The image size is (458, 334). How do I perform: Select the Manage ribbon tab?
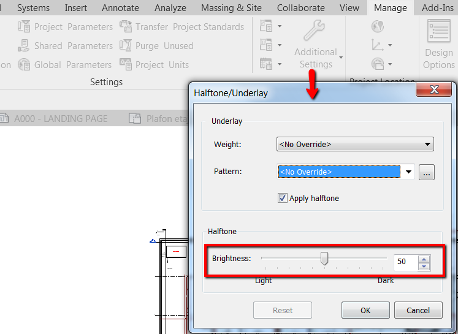pos(390,7)
